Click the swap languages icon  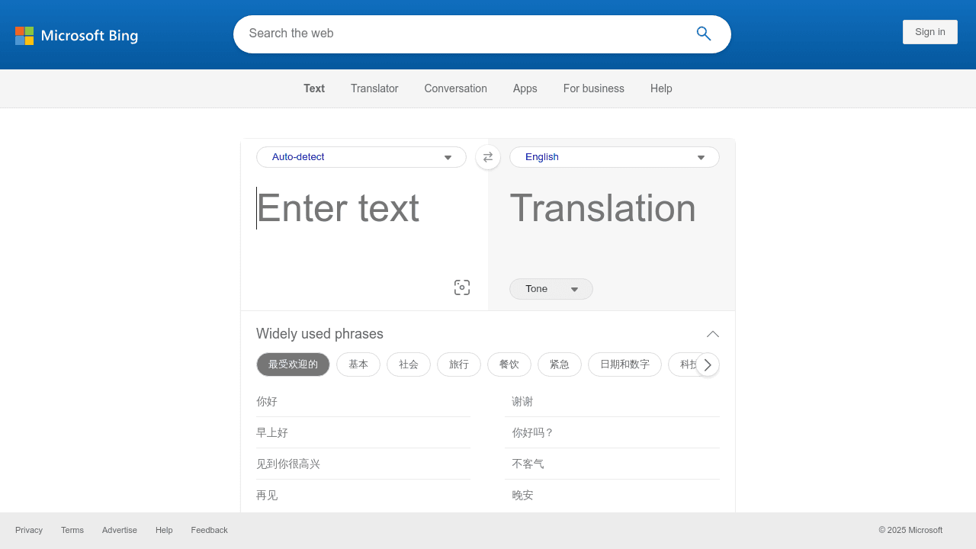click(488, 157)
